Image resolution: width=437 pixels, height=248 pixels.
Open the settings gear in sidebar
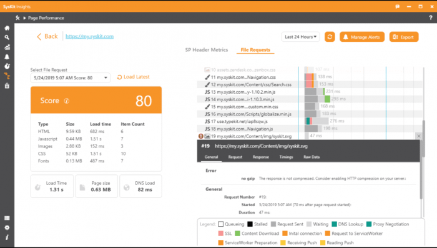(x=7, y=227)
